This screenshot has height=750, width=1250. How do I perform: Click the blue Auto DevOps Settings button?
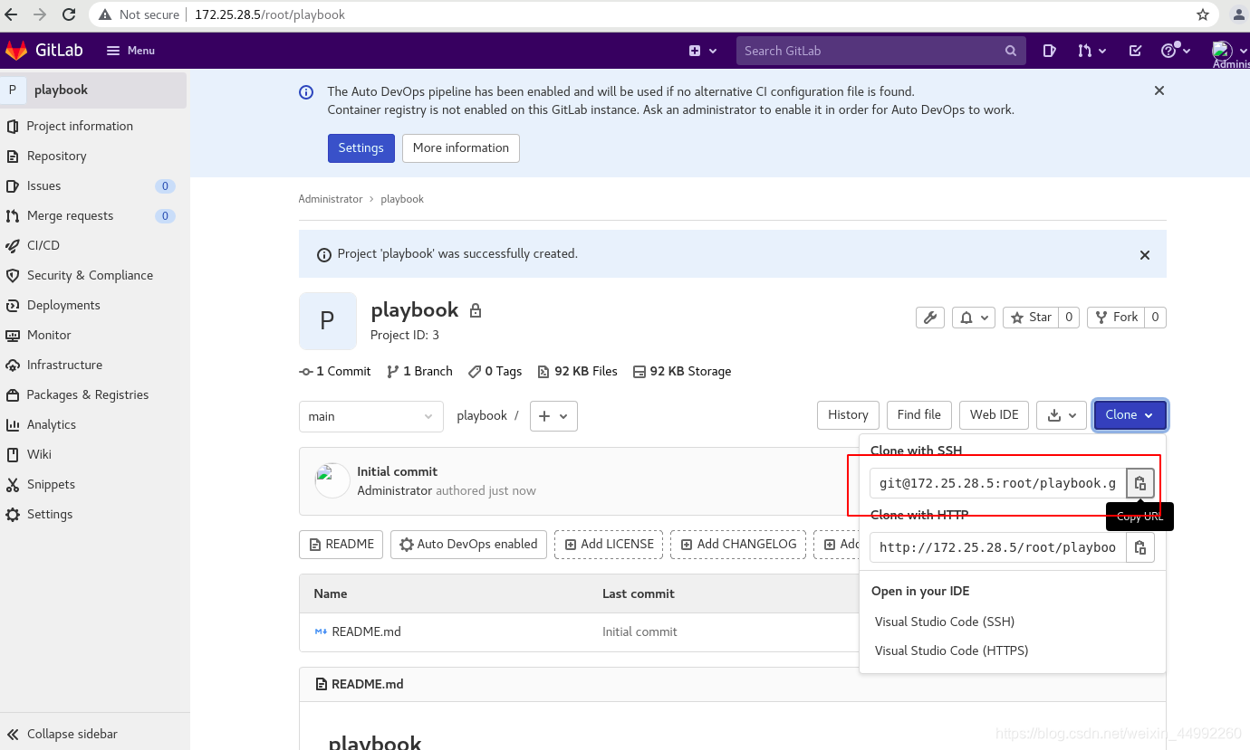click(361, 147)
